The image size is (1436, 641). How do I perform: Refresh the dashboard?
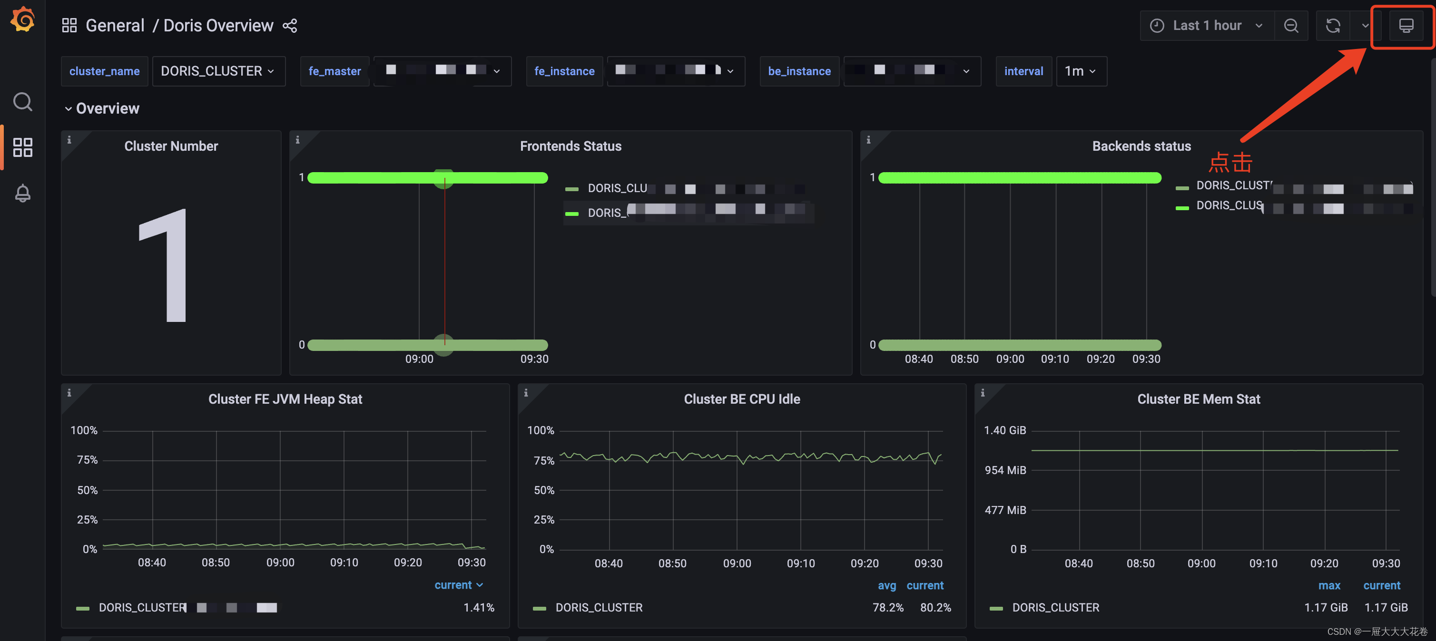1333,26
